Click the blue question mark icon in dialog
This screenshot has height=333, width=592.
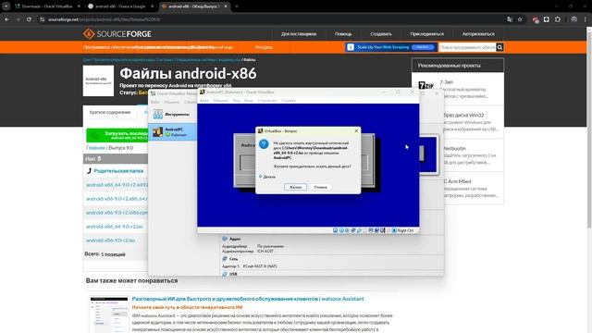264,144
